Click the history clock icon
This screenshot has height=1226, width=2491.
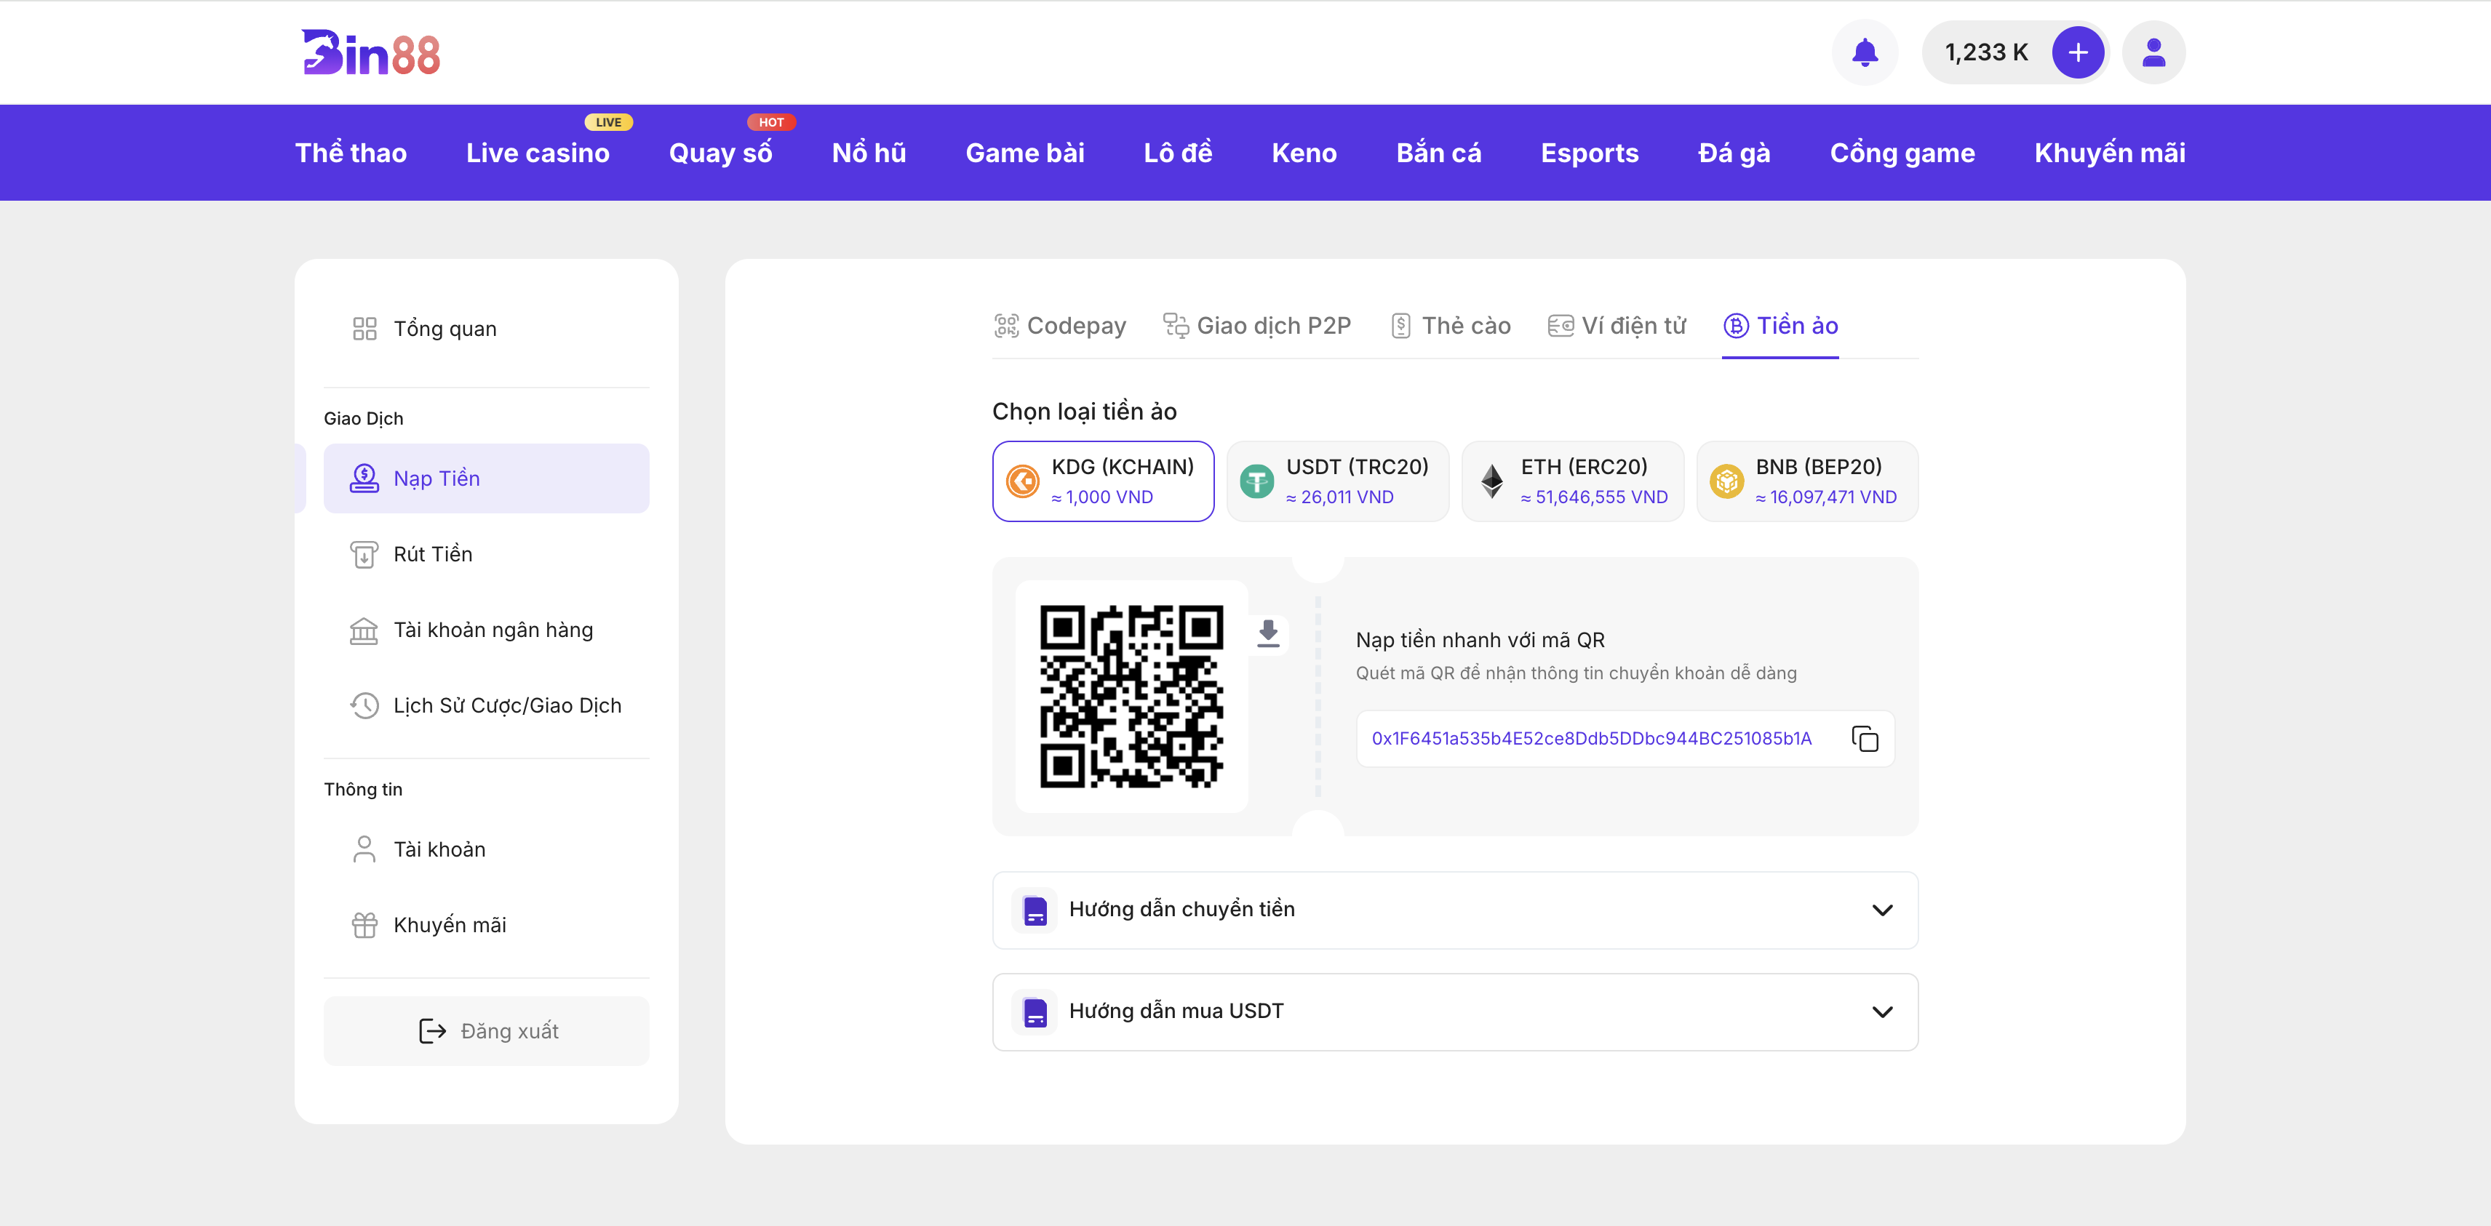[364, 706]
